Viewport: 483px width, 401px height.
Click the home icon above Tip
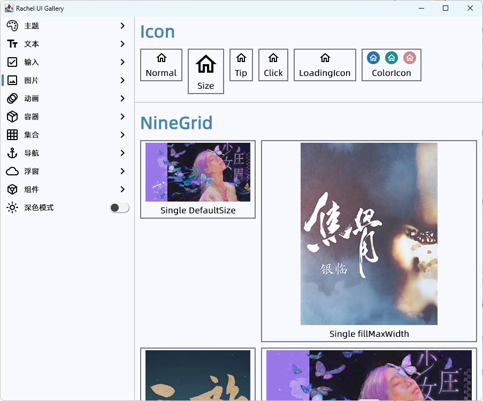click(x=241, y=58)
